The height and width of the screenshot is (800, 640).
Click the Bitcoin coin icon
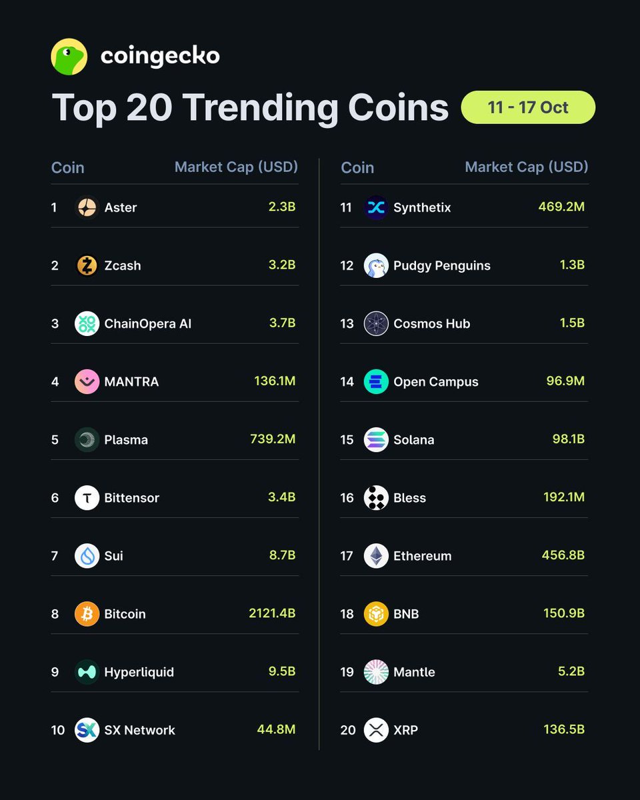click(x=87, y=614)
